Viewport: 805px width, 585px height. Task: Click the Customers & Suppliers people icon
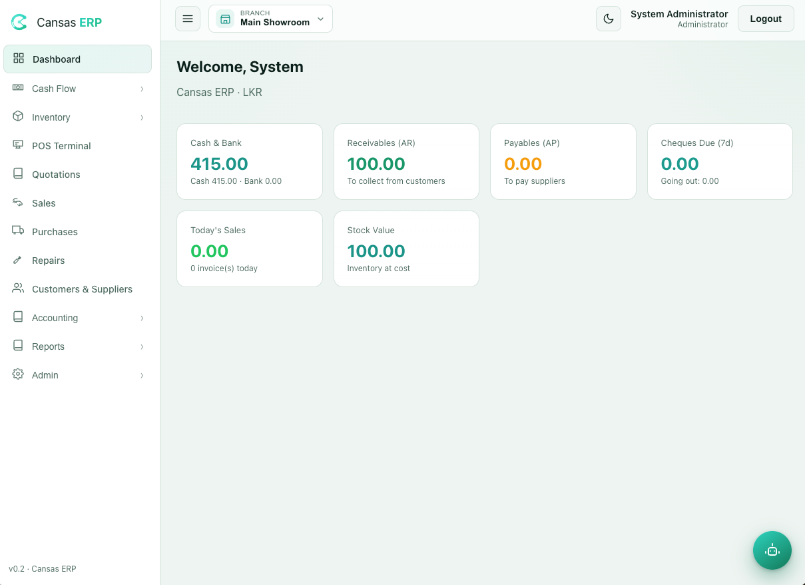(x=18, y=289)
